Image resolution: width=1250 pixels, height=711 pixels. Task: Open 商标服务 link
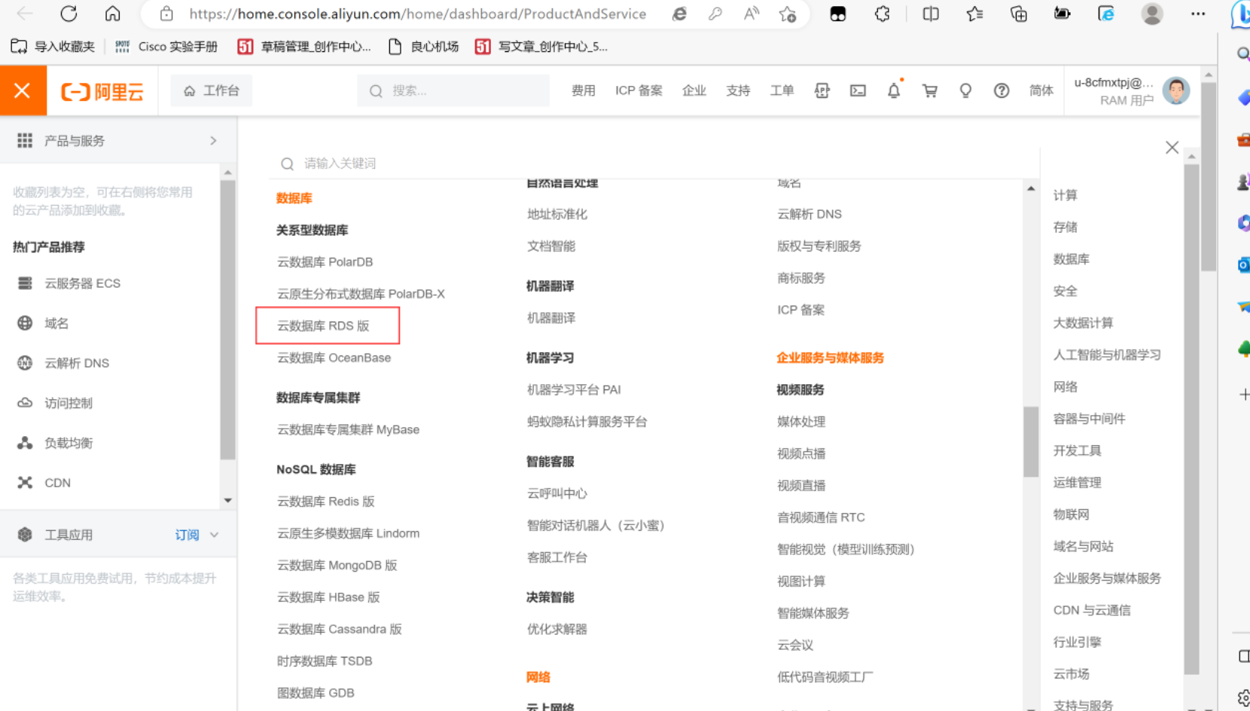(x=801, y=278)
